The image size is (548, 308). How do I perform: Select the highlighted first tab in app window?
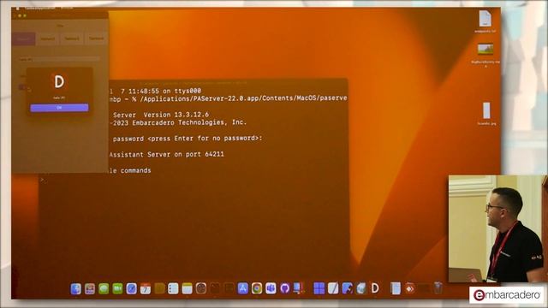click(x=23, y=38)
